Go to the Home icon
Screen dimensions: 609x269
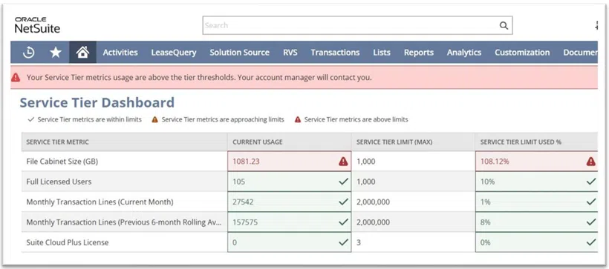[x=82, y=53]
